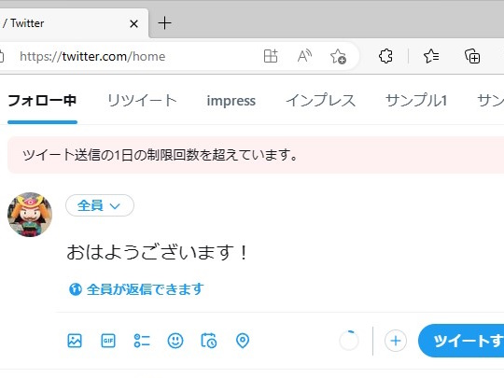Image resolution: width=504 pixels, height=378 pixels.
Task: Add an image to the tweet
Action: click(x=75, y=341)
